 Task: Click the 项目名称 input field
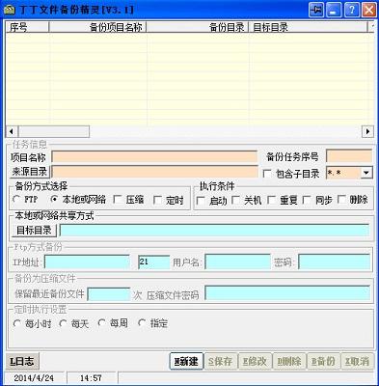coord(154,156)
